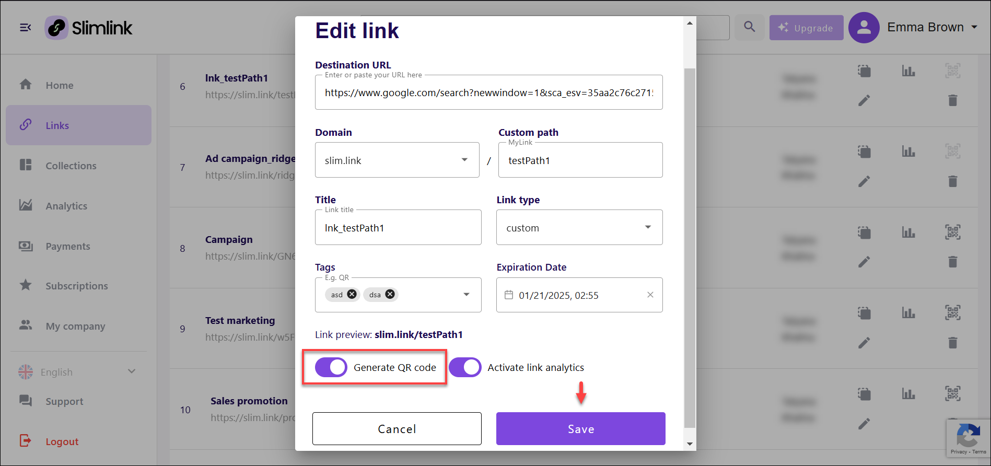Edit pencil icon for Campaign row
The width and height of the screenshot is (991, 466).
[864, 262]
